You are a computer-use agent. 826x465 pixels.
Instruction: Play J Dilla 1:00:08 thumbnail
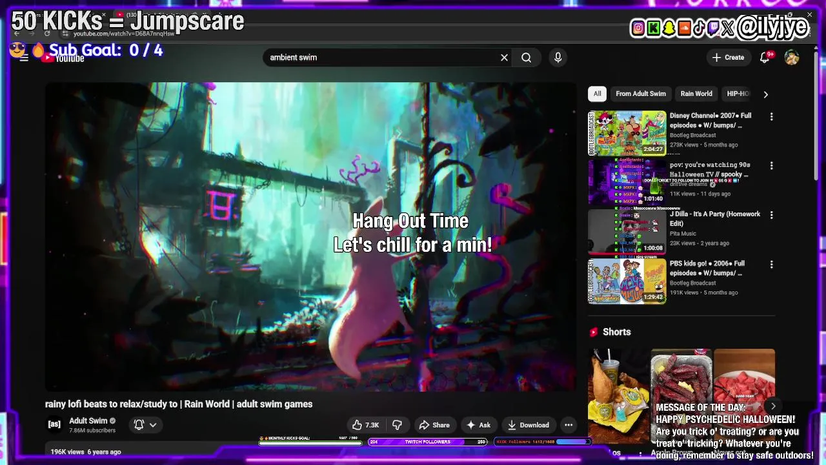click(x=627, y=231)
